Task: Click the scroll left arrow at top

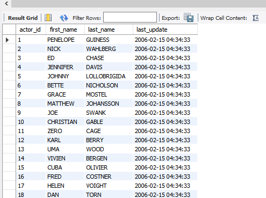Action: 6,3
